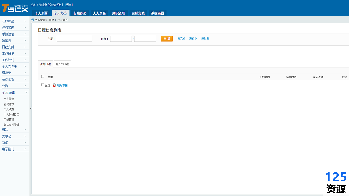Expand the 会议管理 sidebar section

click(14, 79)
